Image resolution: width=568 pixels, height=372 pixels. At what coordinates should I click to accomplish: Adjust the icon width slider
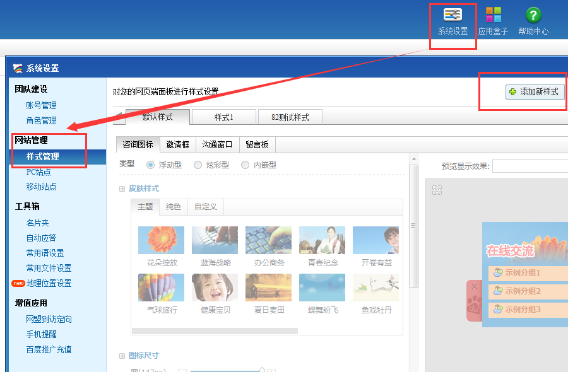[261, 370]
